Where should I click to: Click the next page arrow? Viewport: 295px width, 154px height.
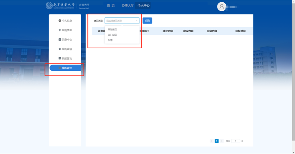222,141
